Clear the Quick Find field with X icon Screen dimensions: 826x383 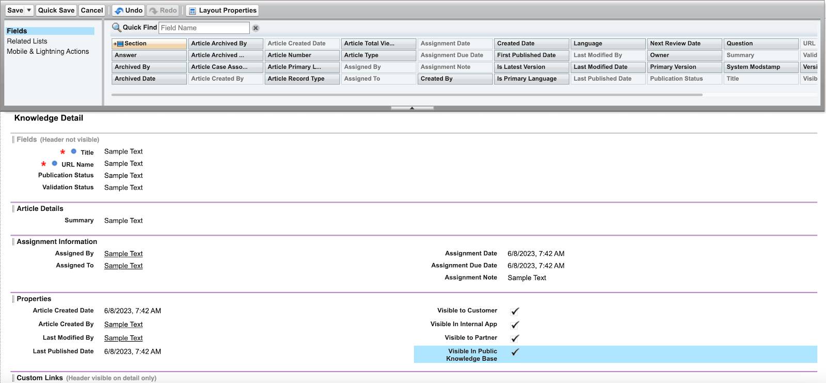pos(256,28)
